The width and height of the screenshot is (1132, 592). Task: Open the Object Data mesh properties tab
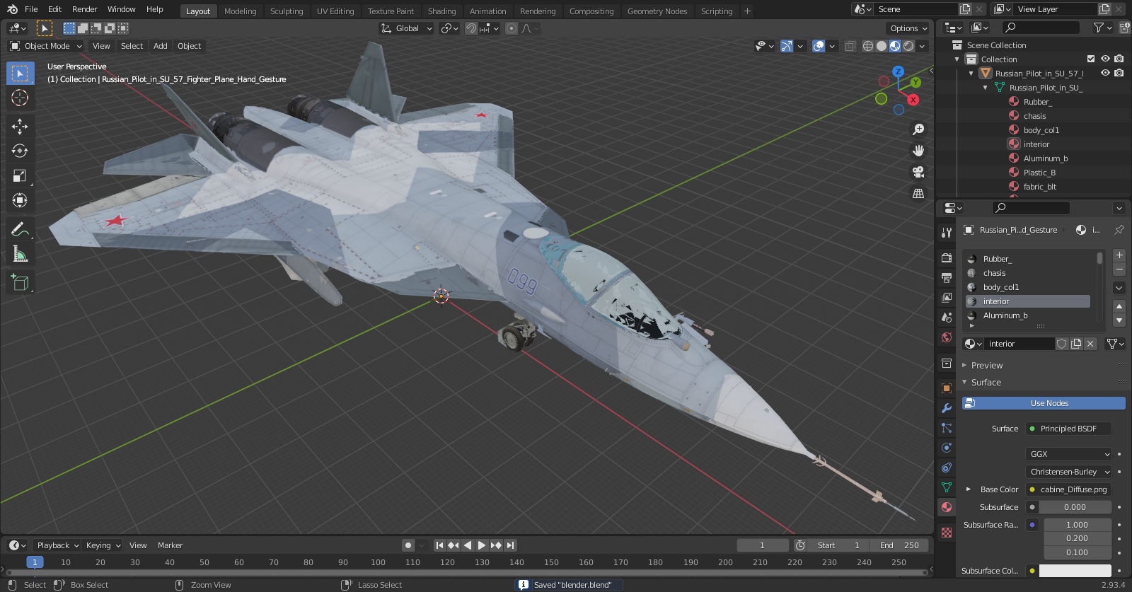click(947, 487)
